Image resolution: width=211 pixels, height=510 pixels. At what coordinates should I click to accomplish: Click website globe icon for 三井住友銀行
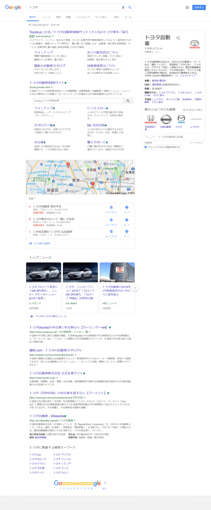click(x=111, y=231)
